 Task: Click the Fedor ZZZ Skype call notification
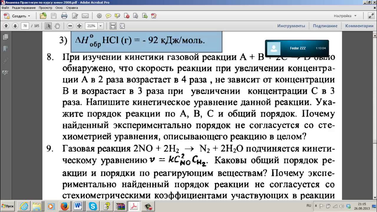pos(297,48)
